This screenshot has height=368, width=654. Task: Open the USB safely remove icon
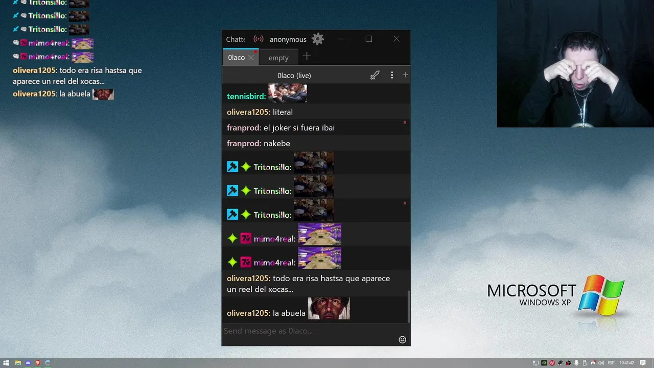tap(585, 363)
